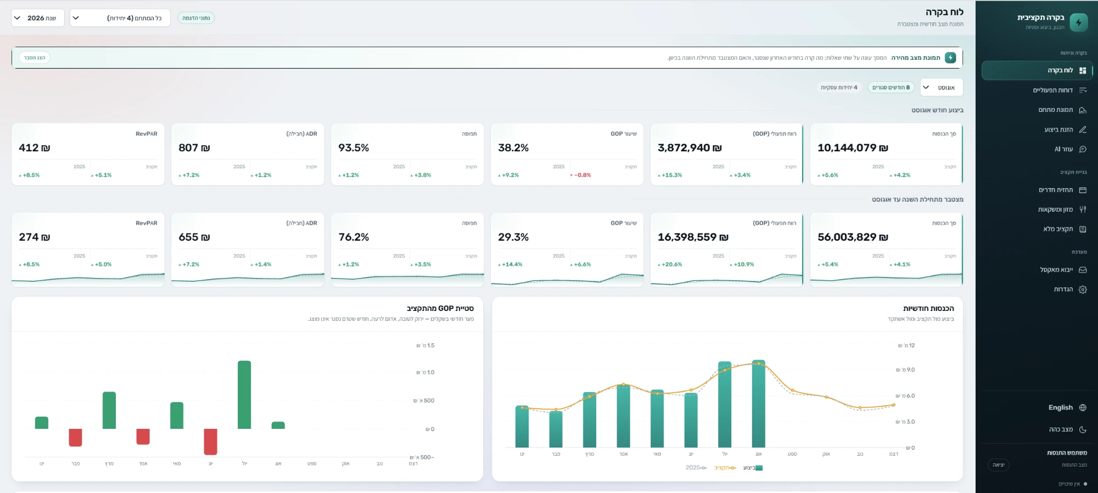The width and height of the screenshot is (1098, 493).
Task: Open ייבוא מאקסל via its tray icon
Action: [x=1083, y=270]
